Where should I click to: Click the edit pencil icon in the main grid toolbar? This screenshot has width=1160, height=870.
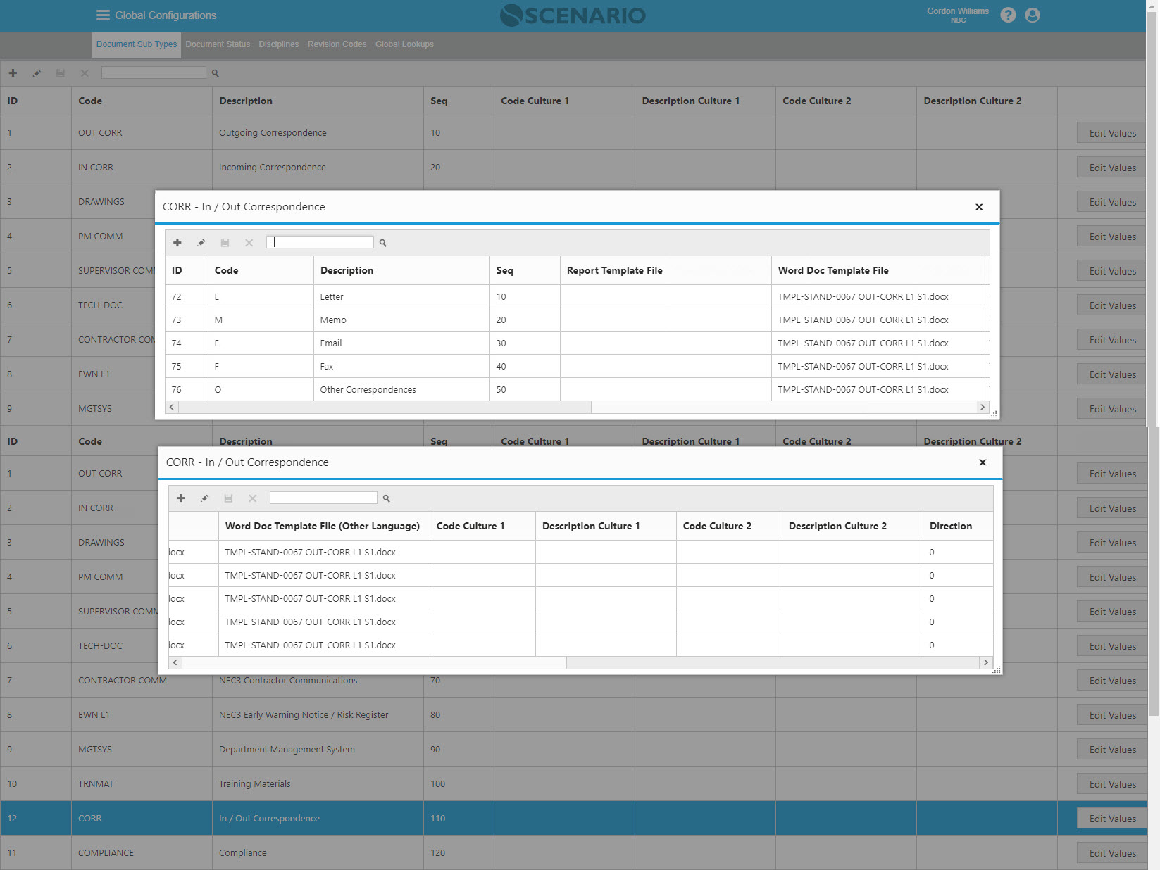pyautogui.click(x=37, y=73)
